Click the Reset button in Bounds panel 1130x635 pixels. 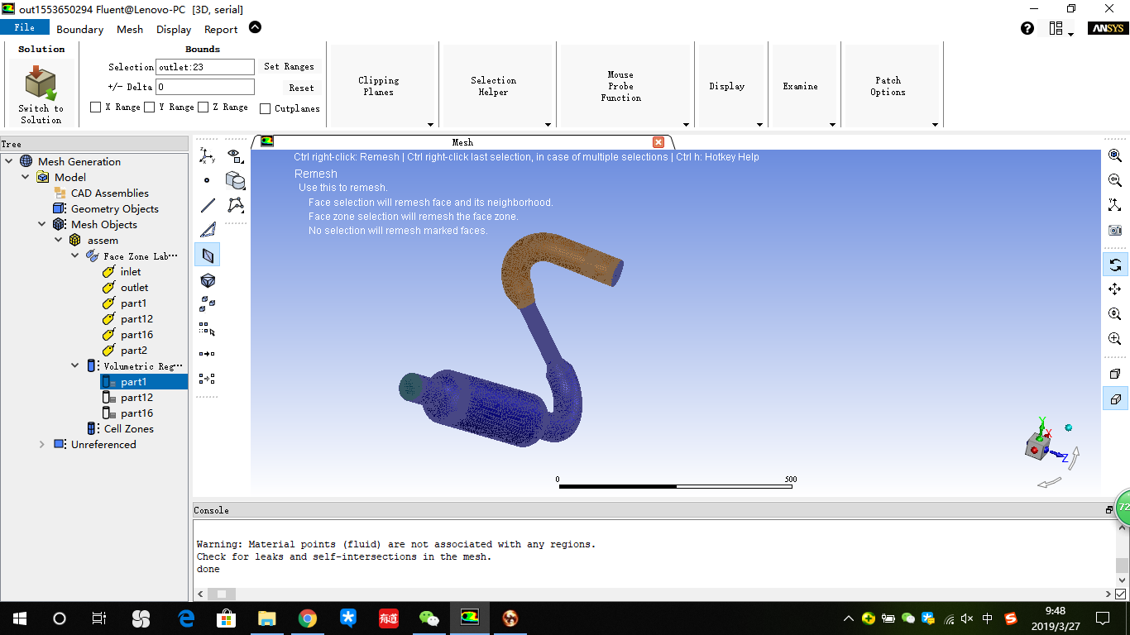[x=301, y=87]
